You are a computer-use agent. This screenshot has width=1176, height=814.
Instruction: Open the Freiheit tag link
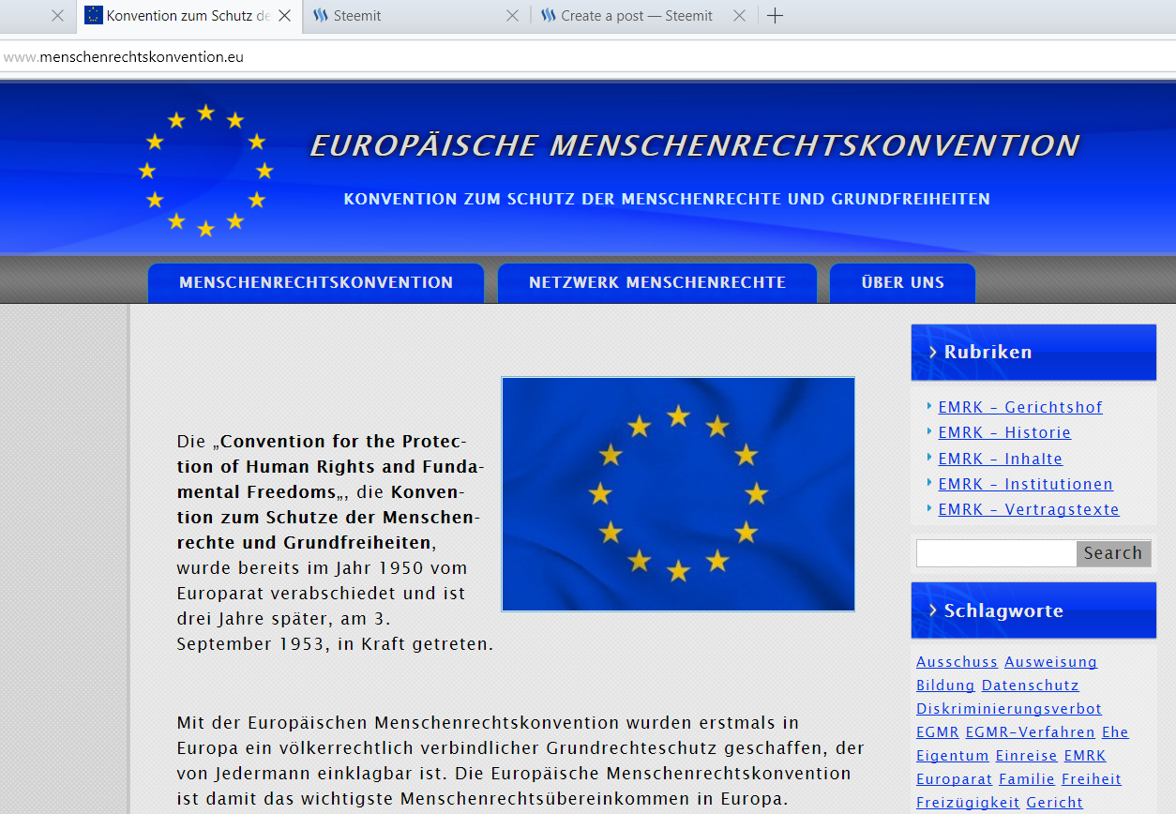click(x=1092, y=779)
